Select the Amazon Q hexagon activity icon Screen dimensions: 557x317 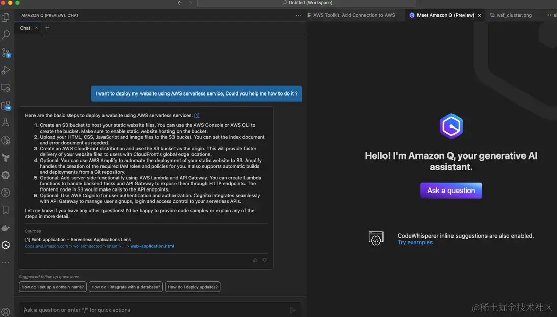coord(6,245)
